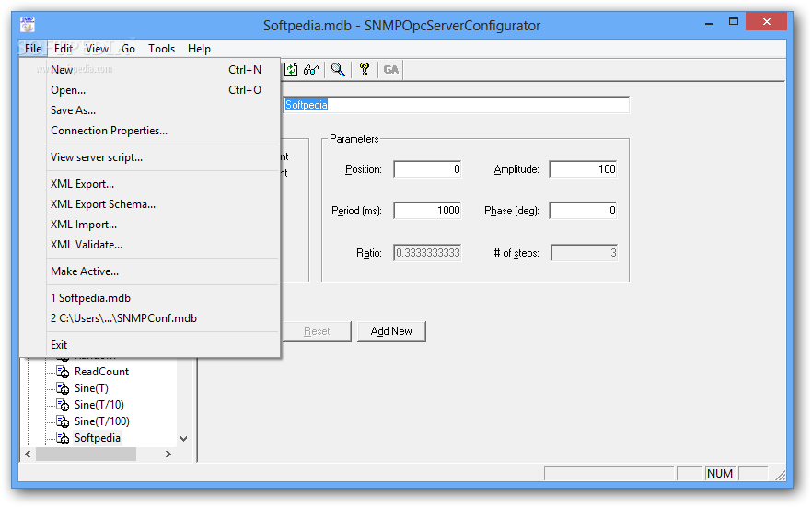Open the Tools menu
This screenshot has height=507, width=812.
coord(162,49)
